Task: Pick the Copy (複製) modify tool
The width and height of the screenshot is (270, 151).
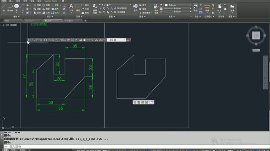Action: tap(37, 9)
